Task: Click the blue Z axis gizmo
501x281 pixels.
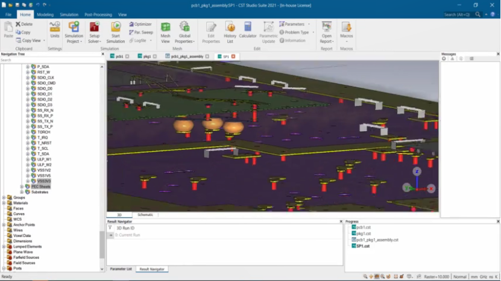Action: click(x=417, y=171)
